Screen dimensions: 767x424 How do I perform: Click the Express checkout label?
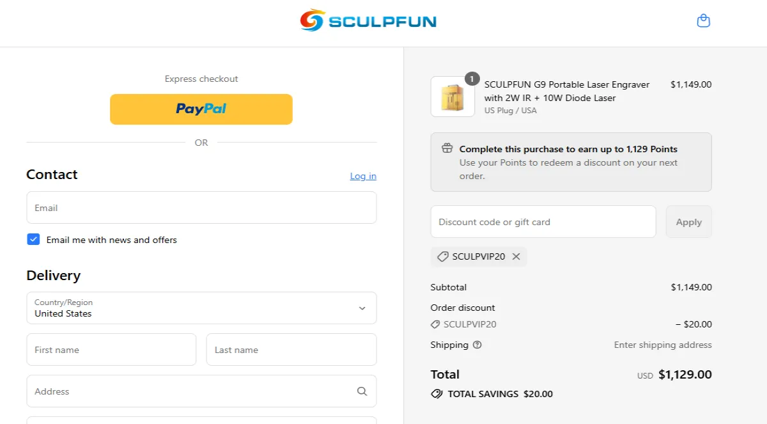pos(201,79)
